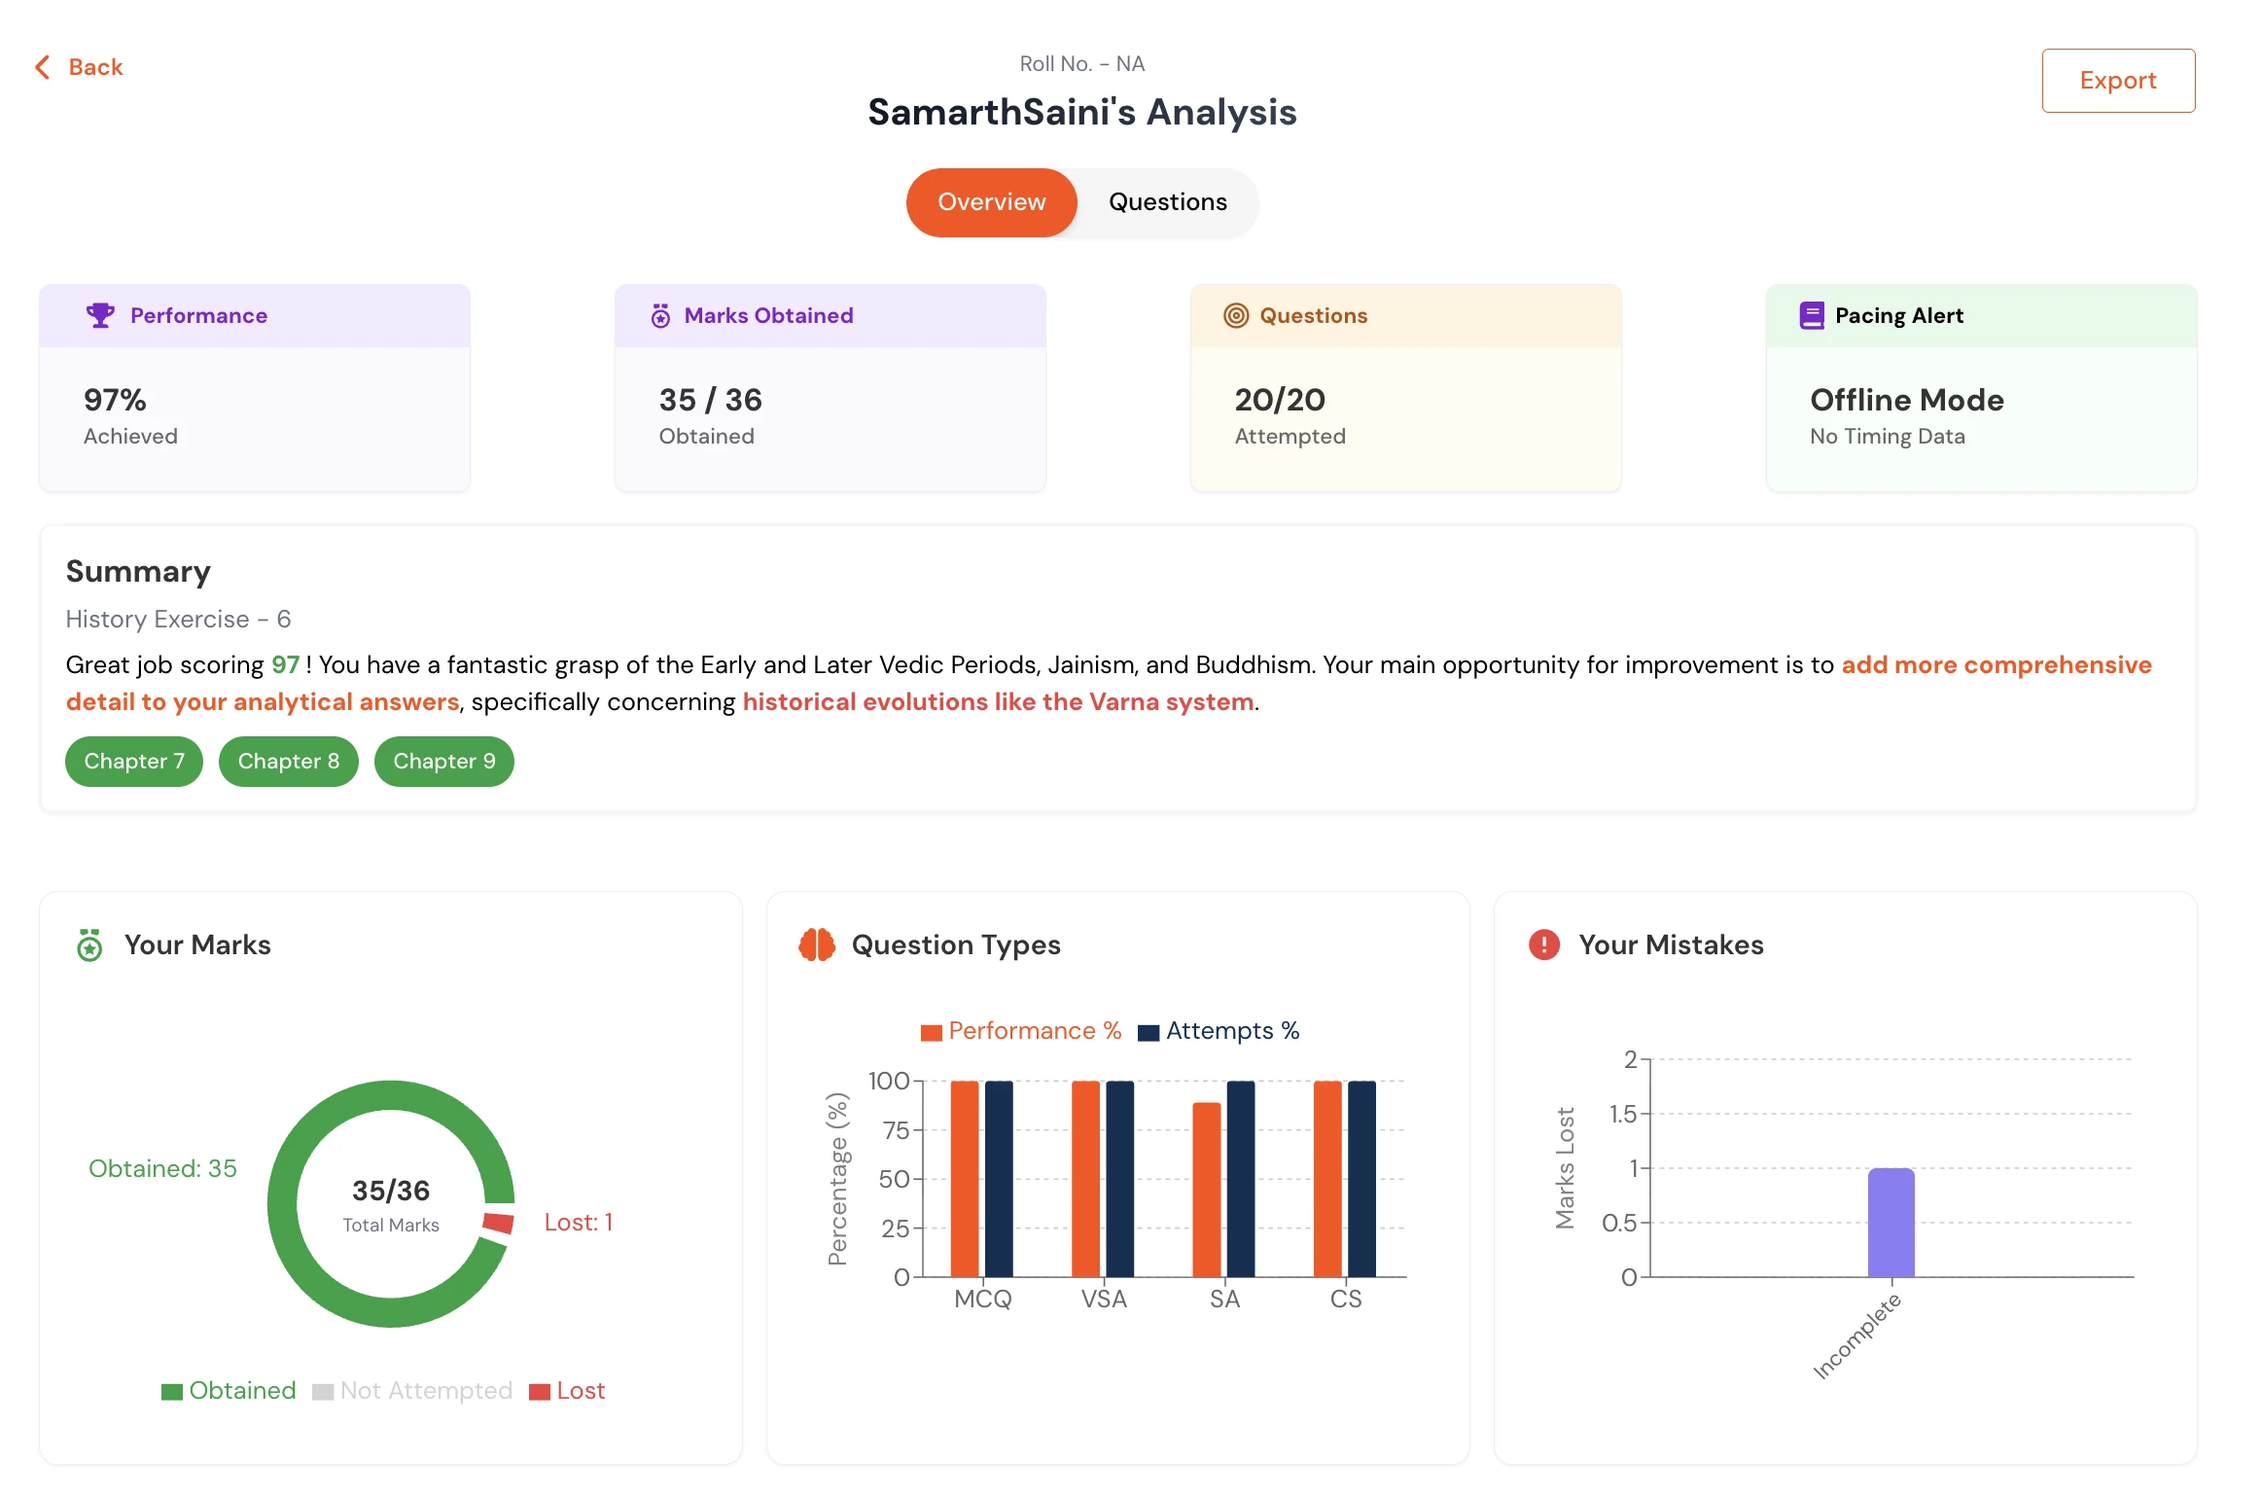Click the Marks Obtained medal icon

660,316
